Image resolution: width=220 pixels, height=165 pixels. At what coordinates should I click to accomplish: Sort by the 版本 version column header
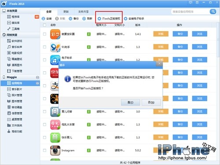(138, 25)
